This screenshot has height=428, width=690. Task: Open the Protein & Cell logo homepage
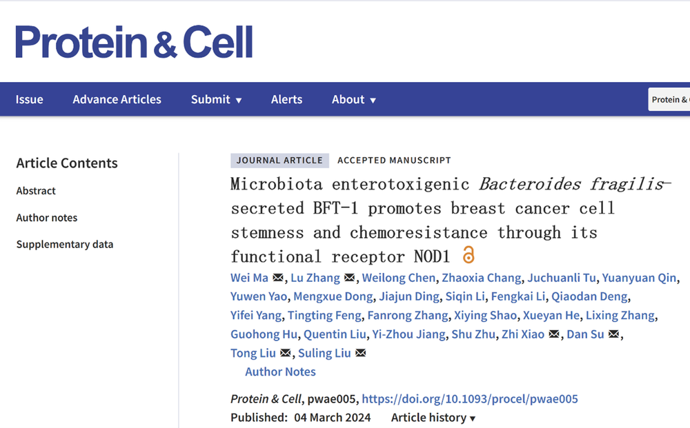(x=134, y=42)
